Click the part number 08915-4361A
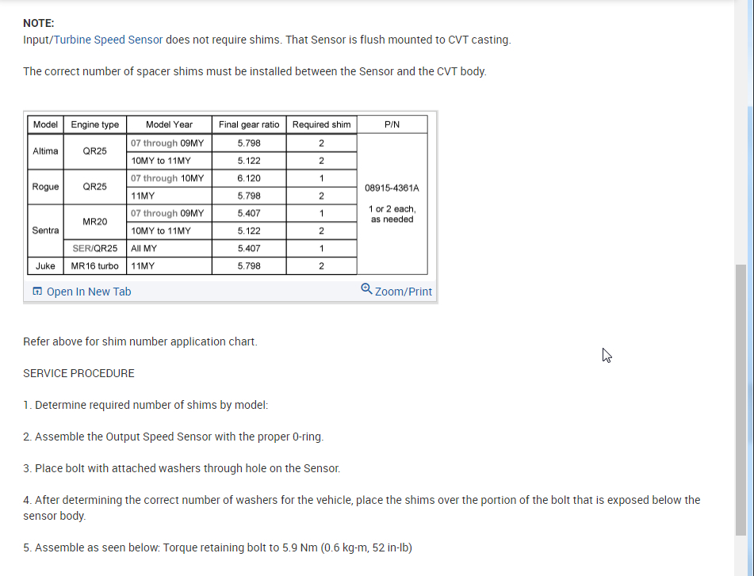The height and width of the screenshot is (576, 754). 392,188
